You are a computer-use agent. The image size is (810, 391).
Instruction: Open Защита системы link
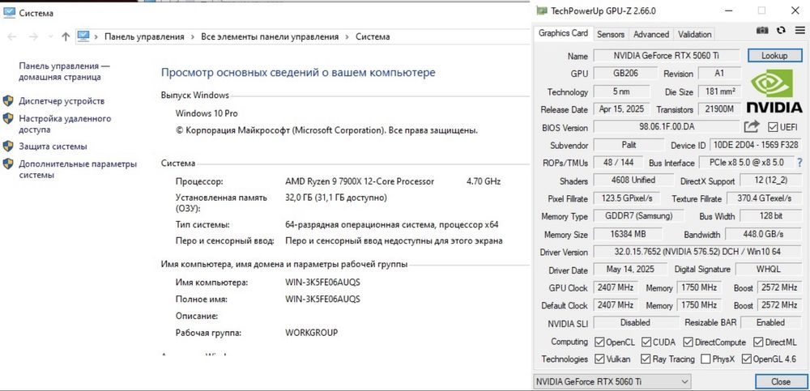(53, 147)
